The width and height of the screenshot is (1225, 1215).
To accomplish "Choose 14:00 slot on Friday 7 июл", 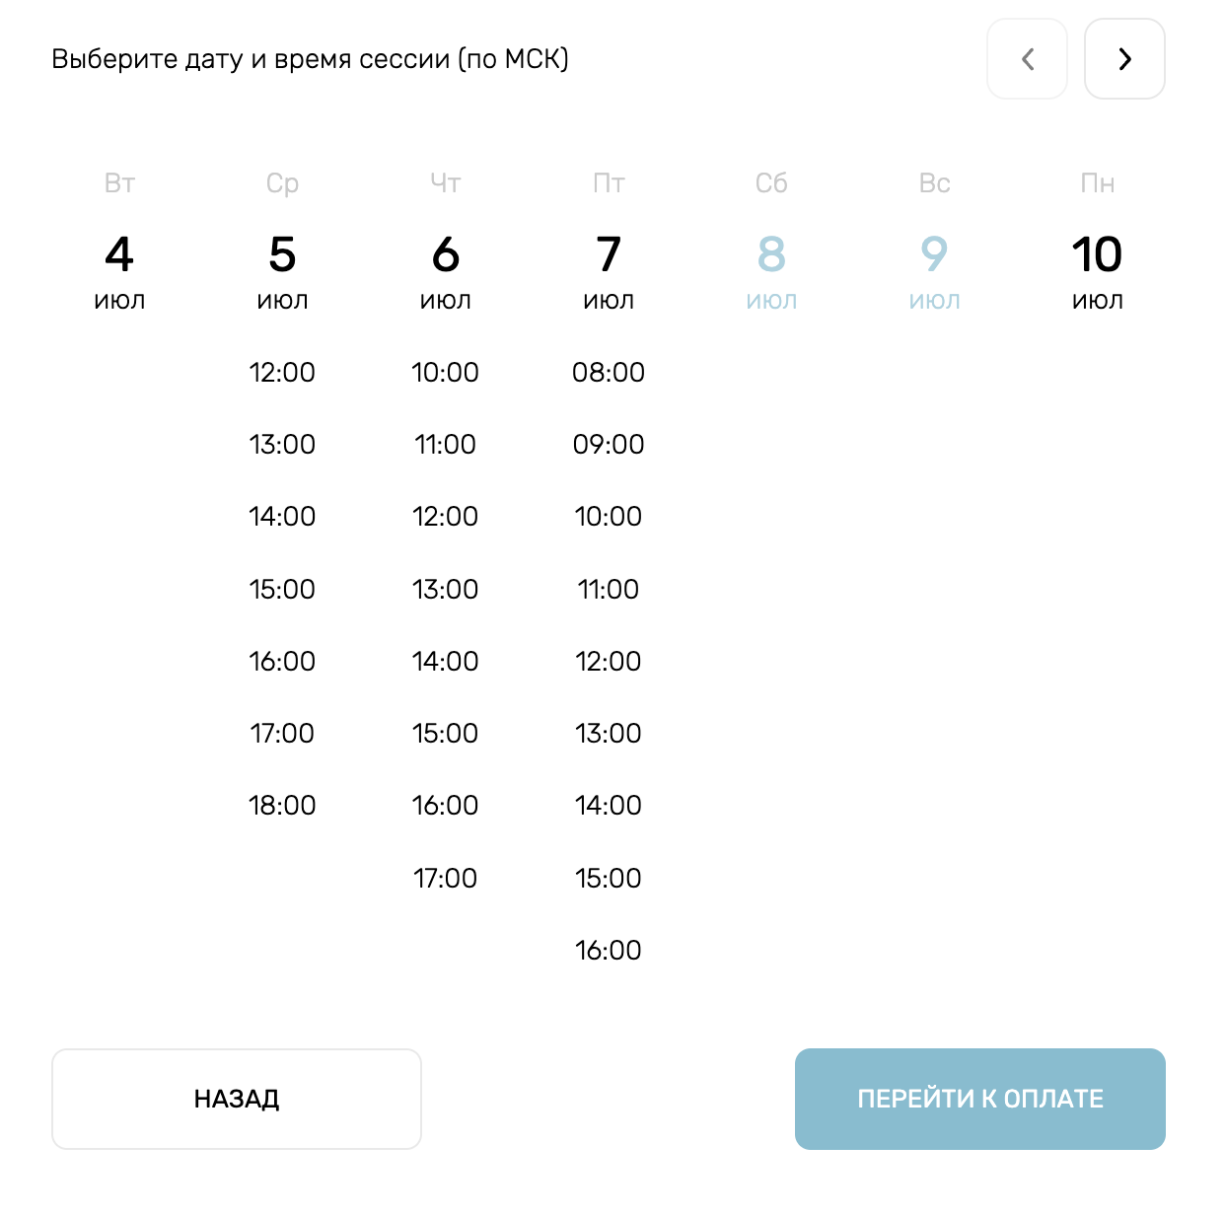I will pos(609,806).
